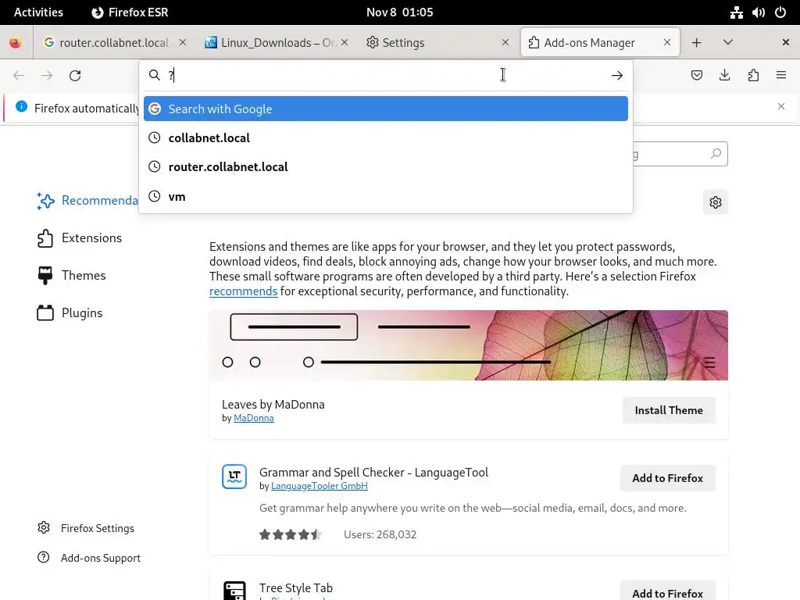Click the add-ons search magnifier icon
Viewport: 800px width, 600px height.
point(716,154)
